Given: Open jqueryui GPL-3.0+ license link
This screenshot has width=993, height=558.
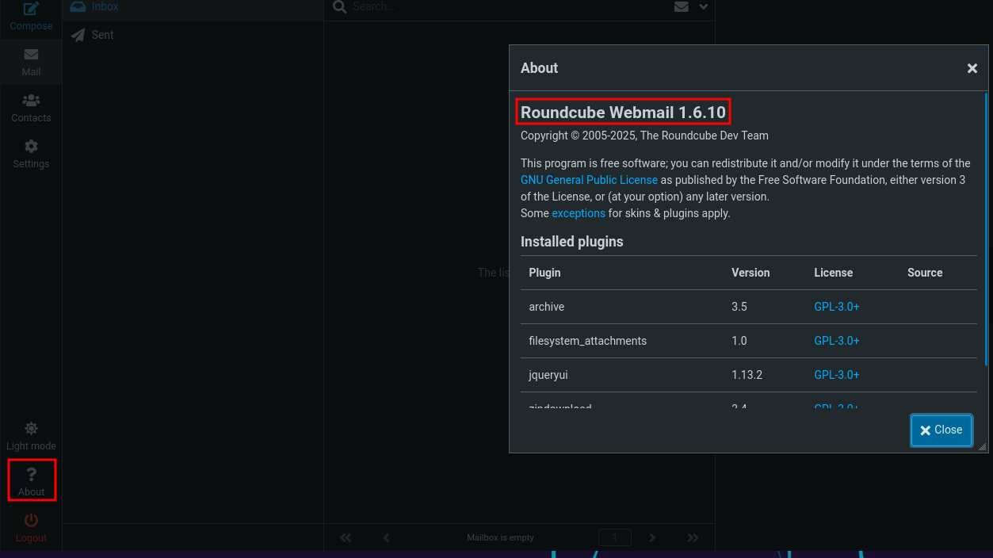Looking at the screenshot, I should (837, 375).
